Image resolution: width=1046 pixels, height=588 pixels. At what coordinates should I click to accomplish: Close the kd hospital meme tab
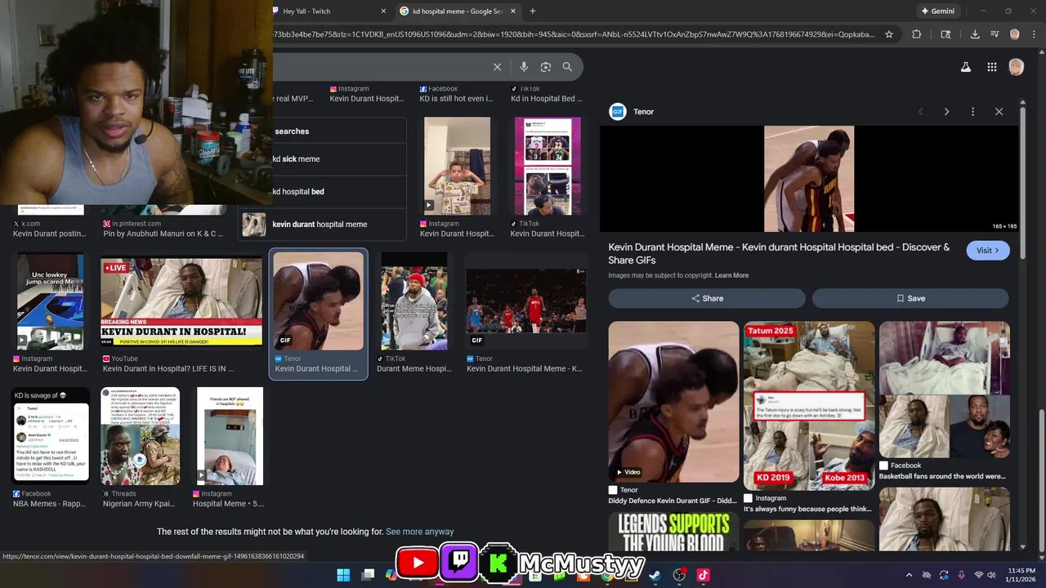point(513,11)
